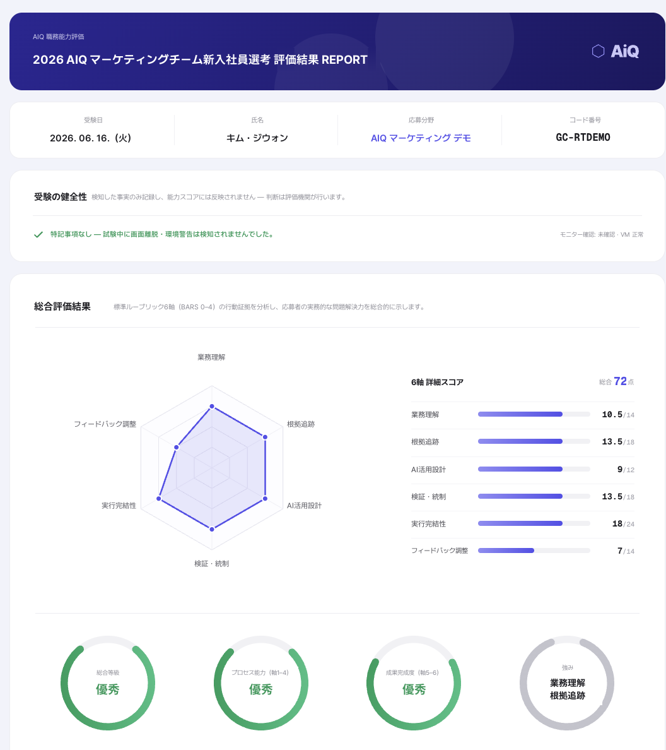Click the radar chart label '根拠追跡'
This screenshot has height=750, width=666.
(301, 424)
